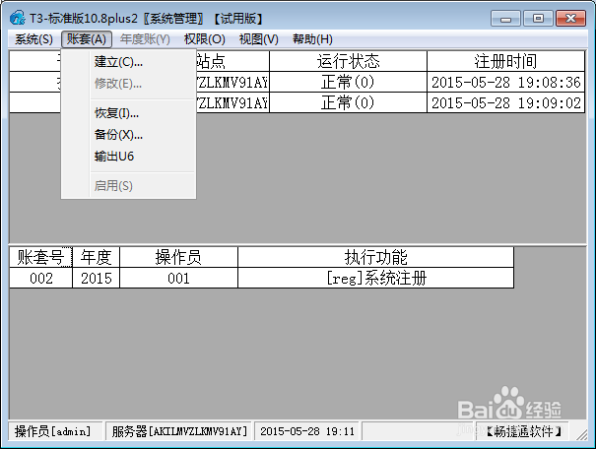
Task: Open the 视图(V) menu
Action: [259, 39]
